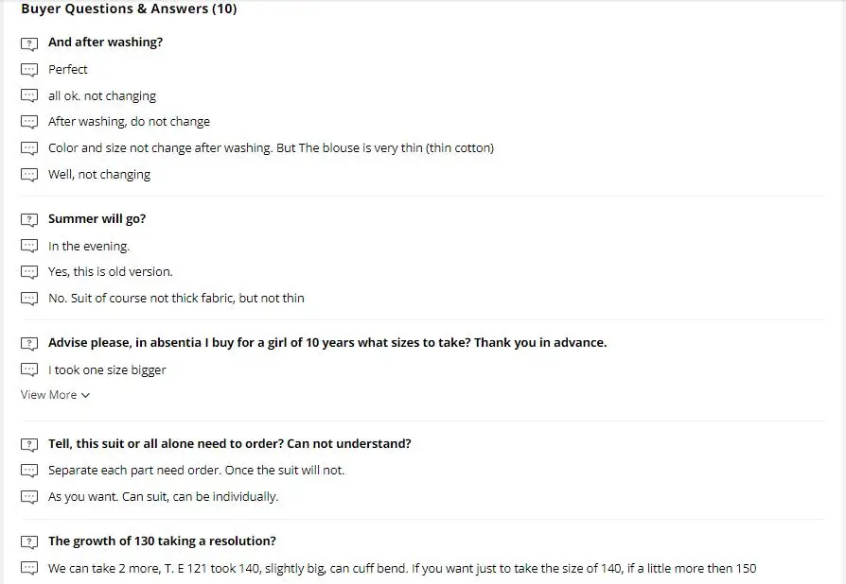Click answer icon beside 'Well, not changing'
Image resolution: width=846 pixels, height=584 pixels.
[29, 175]
